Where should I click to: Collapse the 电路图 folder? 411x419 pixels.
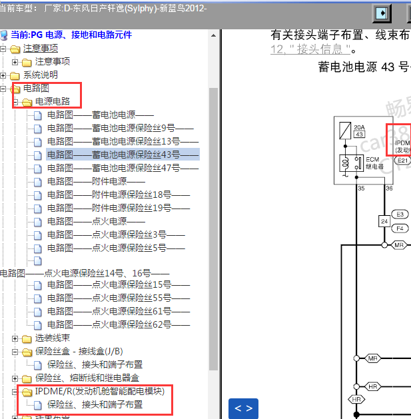click(3, 89)
